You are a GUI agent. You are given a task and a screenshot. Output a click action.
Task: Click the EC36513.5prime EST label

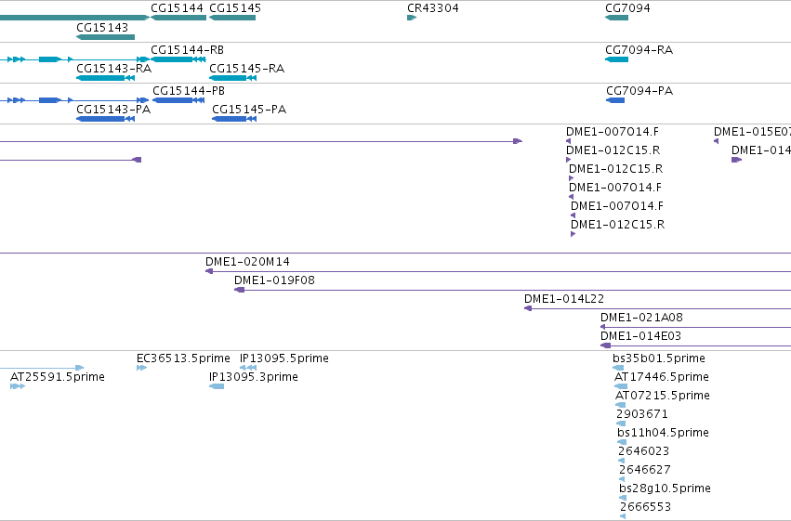[x=184, y=358]
